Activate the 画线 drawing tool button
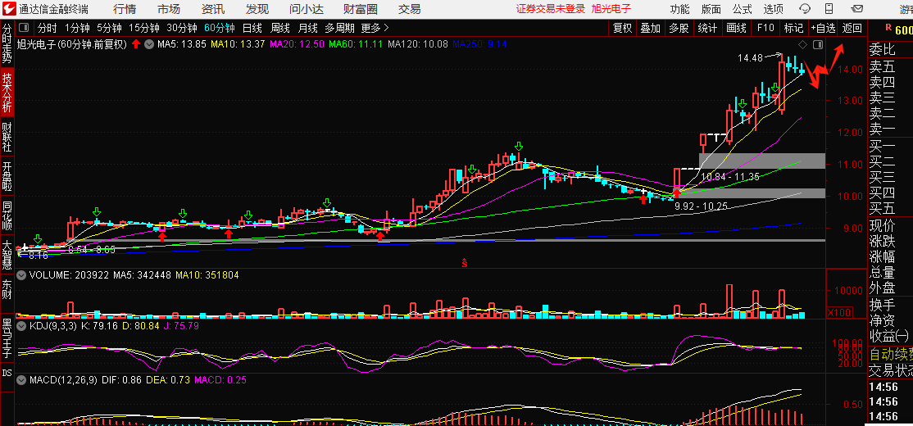 pos(737,28)
